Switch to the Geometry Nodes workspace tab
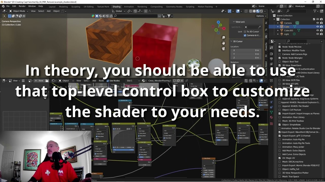 pos(174,7)
